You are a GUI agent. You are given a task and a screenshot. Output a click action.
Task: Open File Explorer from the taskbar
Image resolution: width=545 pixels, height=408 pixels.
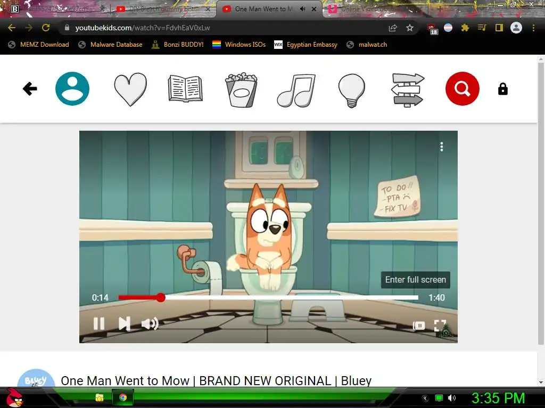click(x=100, y=397)
